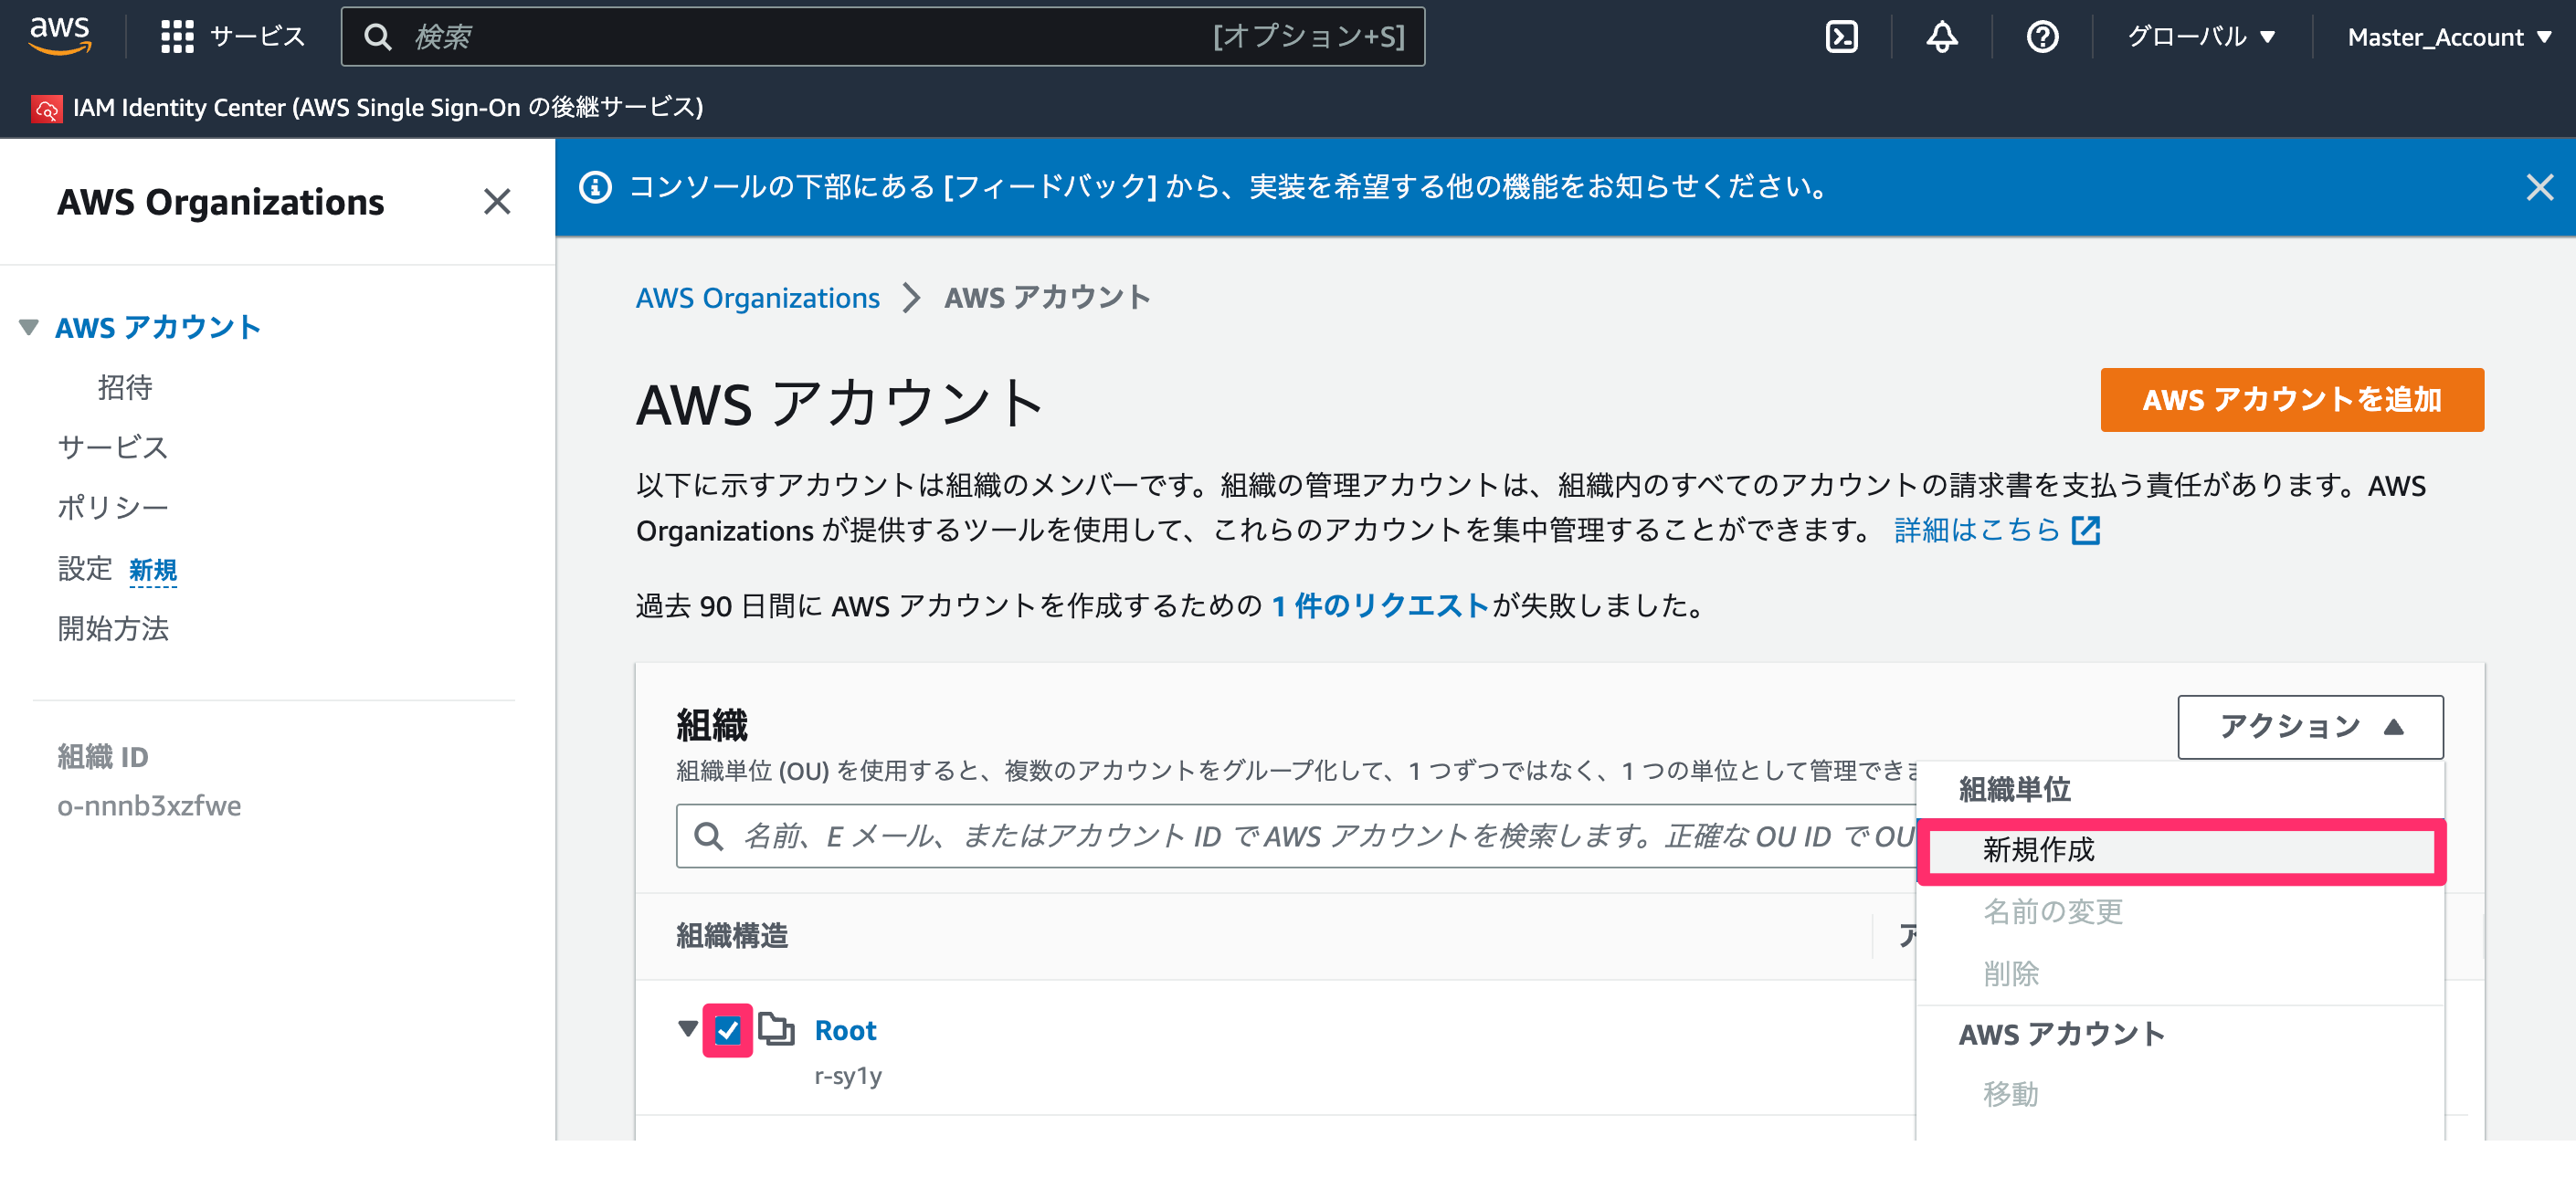2576x1178 pixels.
Task: Close the AWS Organizations side navigation
Action: point(497,202)
